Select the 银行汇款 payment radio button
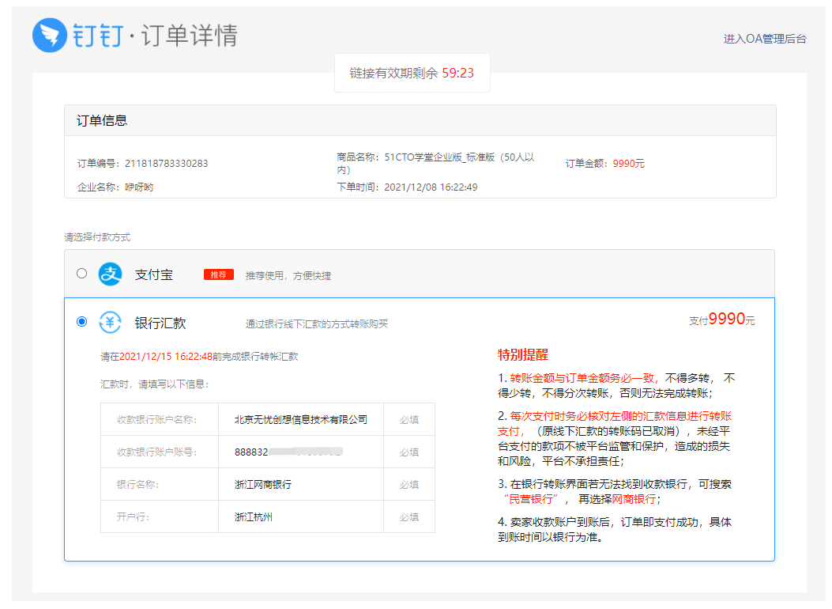This screenshot has height=609, width=832. coord(81,322)
